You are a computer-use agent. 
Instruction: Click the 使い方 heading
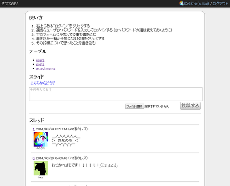[36, 17]
